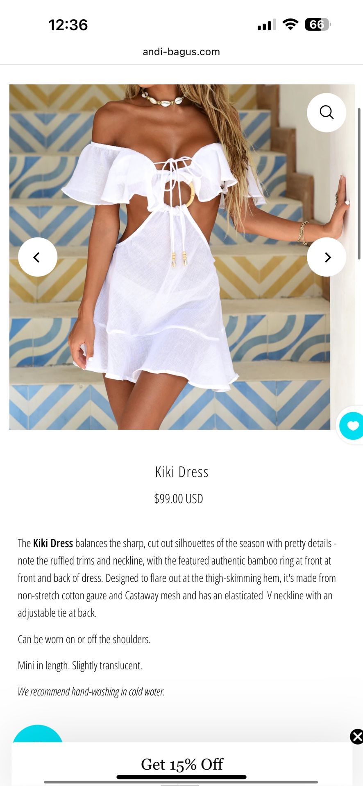This screenshot has width=363, height=786.
Task: Tap the andi-bagus.com address bar
Action: [x=181, y=52]
